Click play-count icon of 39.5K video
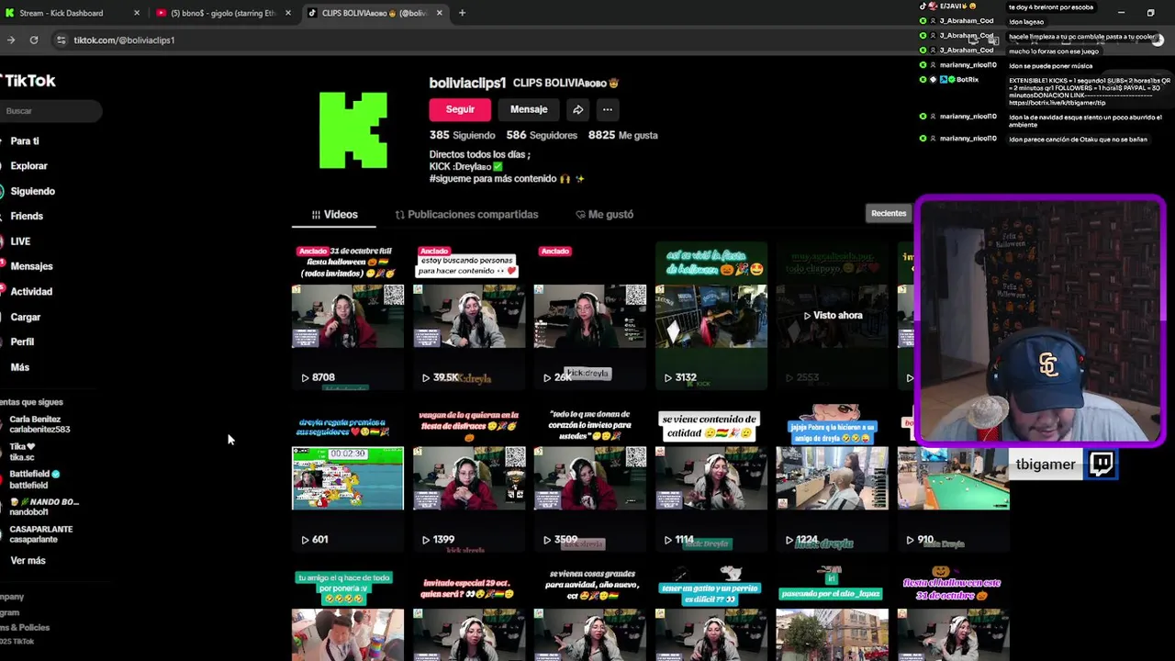The image size is (1175, 661). coord(426,377)
